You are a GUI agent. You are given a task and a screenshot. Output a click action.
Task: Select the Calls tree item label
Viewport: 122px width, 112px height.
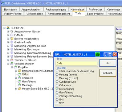click(x=25, y=74)
